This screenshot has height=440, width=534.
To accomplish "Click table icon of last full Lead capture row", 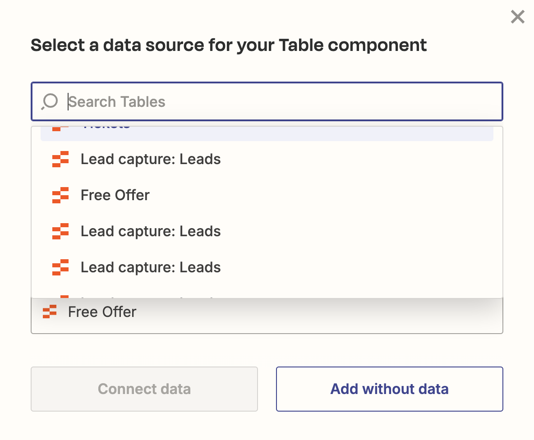I will point(60,267).
